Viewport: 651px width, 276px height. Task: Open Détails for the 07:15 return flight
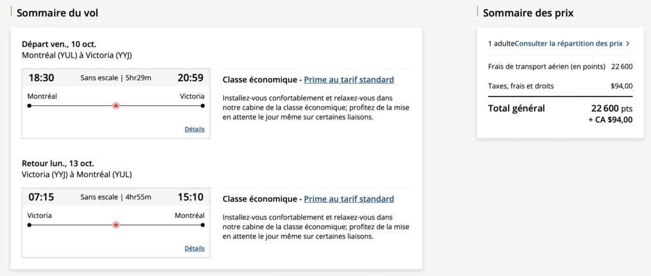pyautogui.click(x=195, y=248)
